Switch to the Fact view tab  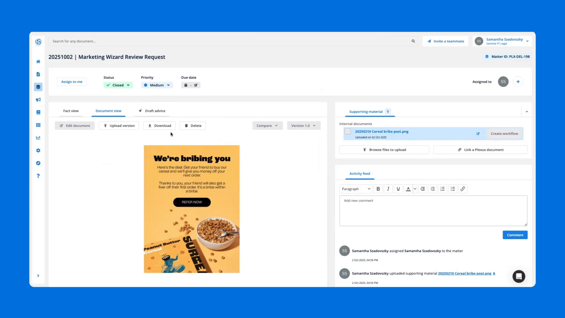tap(71, 111)
